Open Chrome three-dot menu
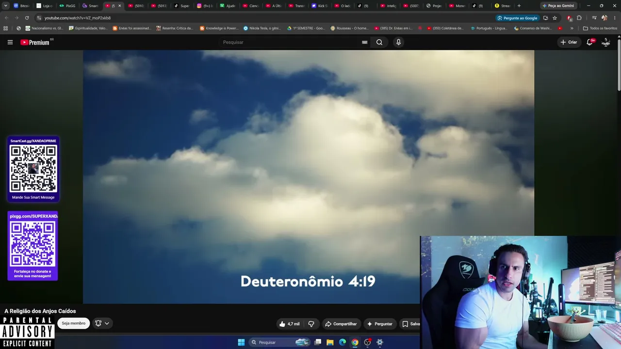This screenshot has width=621, height=349. [614, 18]
